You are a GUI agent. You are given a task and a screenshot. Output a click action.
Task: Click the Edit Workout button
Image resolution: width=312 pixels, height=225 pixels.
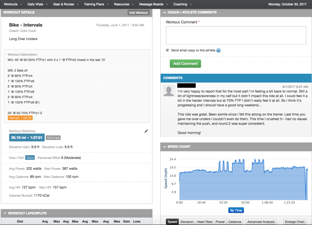[x=139, y=13]
